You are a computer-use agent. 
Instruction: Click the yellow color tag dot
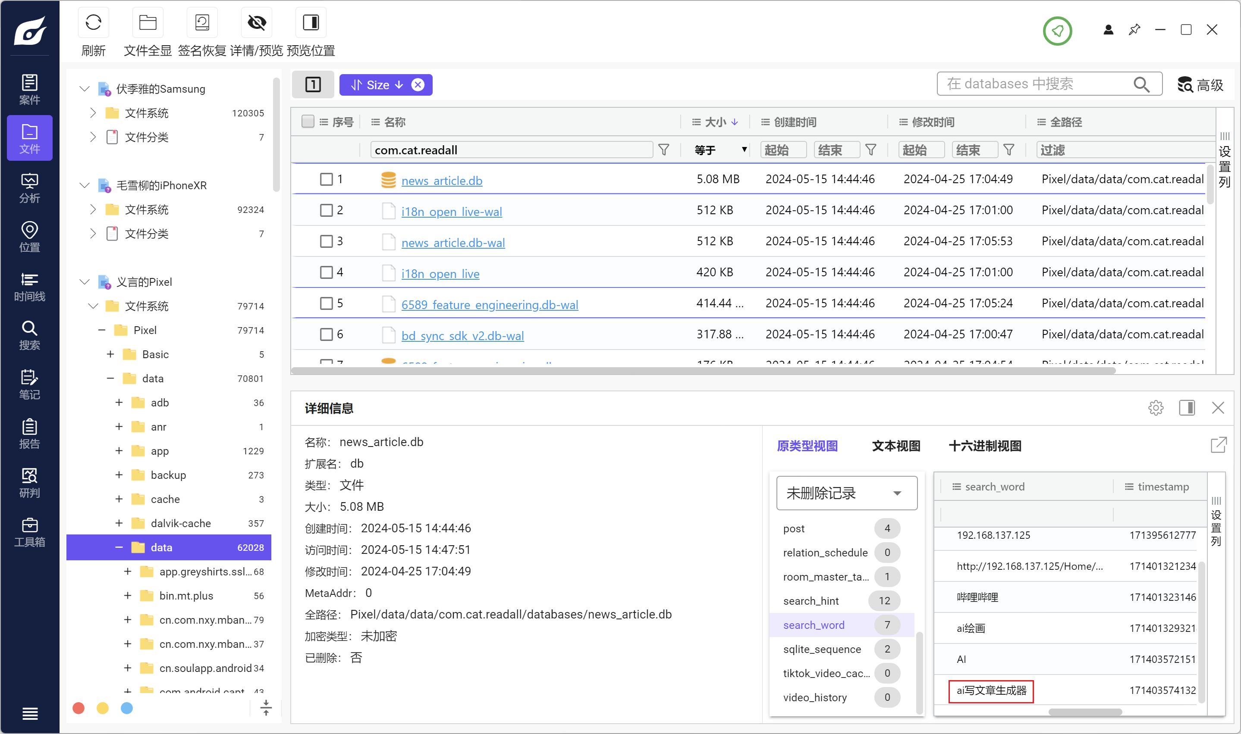click(x=103, y=708)
